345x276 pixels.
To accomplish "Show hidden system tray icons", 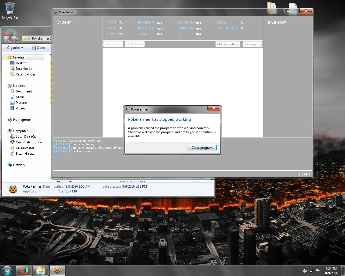I will point(298,271).
